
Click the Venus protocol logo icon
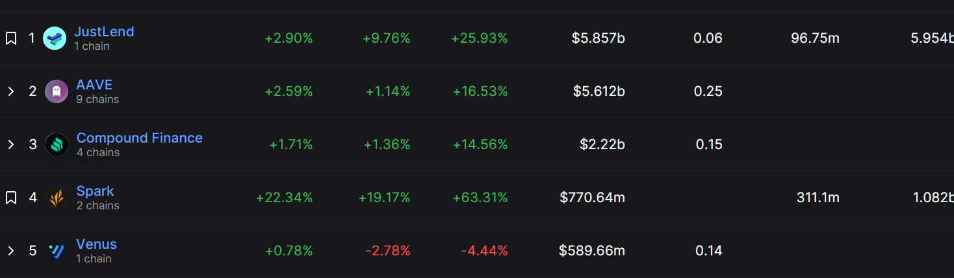57,251
